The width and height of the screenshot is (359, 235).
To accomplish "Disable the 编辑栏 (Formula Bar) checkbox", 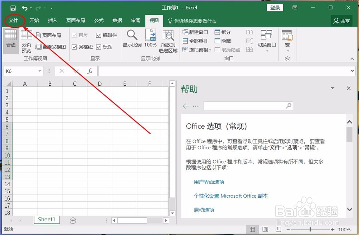I will (x=99, y=35).
